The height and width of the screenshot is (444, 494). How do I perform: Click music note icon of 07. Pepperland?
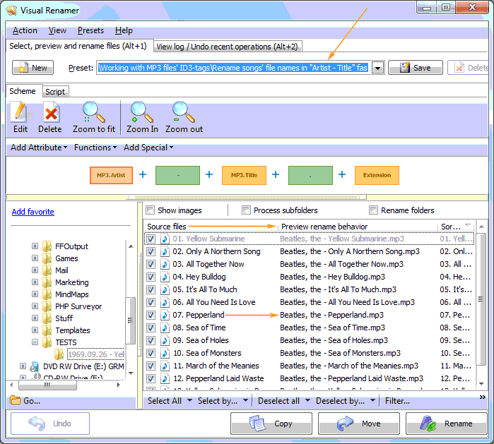[165, 315]
